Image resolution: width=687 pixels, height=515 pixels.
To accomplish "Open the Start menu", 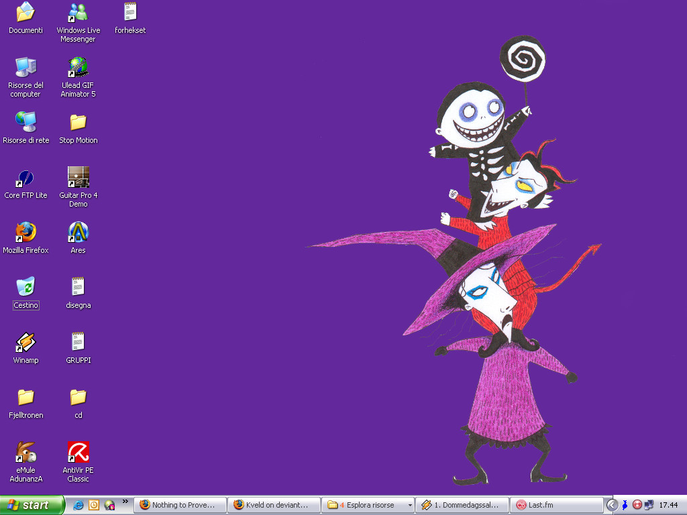I will click(32, 505).
